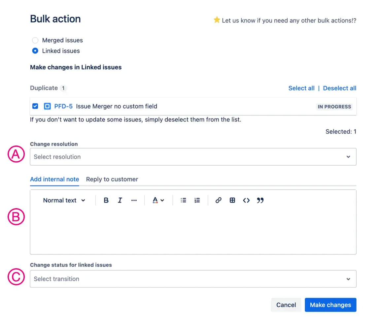Switch to the Reply to customer tab
Image resolution: width=377 pixels, height=326 pixels.
coord(112,179)
